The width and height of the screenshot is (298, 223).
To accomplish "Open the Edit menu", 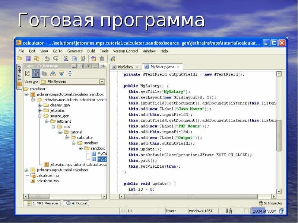I will [32, 51].
